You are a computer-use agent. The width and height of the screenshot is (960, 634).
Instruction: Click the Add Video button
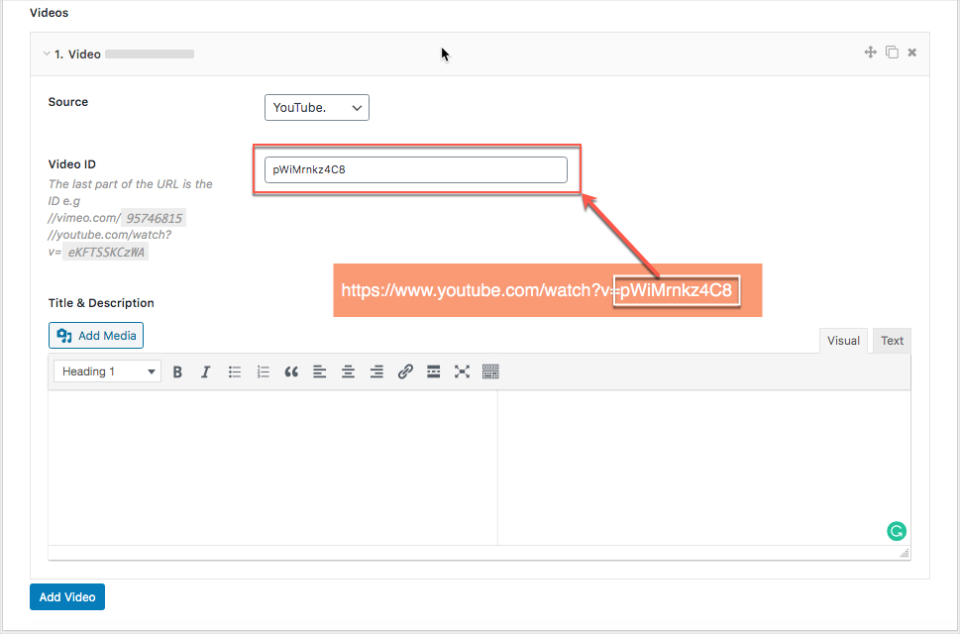[67, 596]
